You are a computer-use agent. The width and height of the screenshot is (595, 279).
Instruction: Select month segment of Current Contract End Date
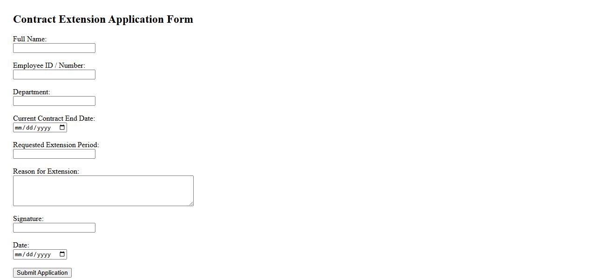pyautogui.click(x=19, y=128)
